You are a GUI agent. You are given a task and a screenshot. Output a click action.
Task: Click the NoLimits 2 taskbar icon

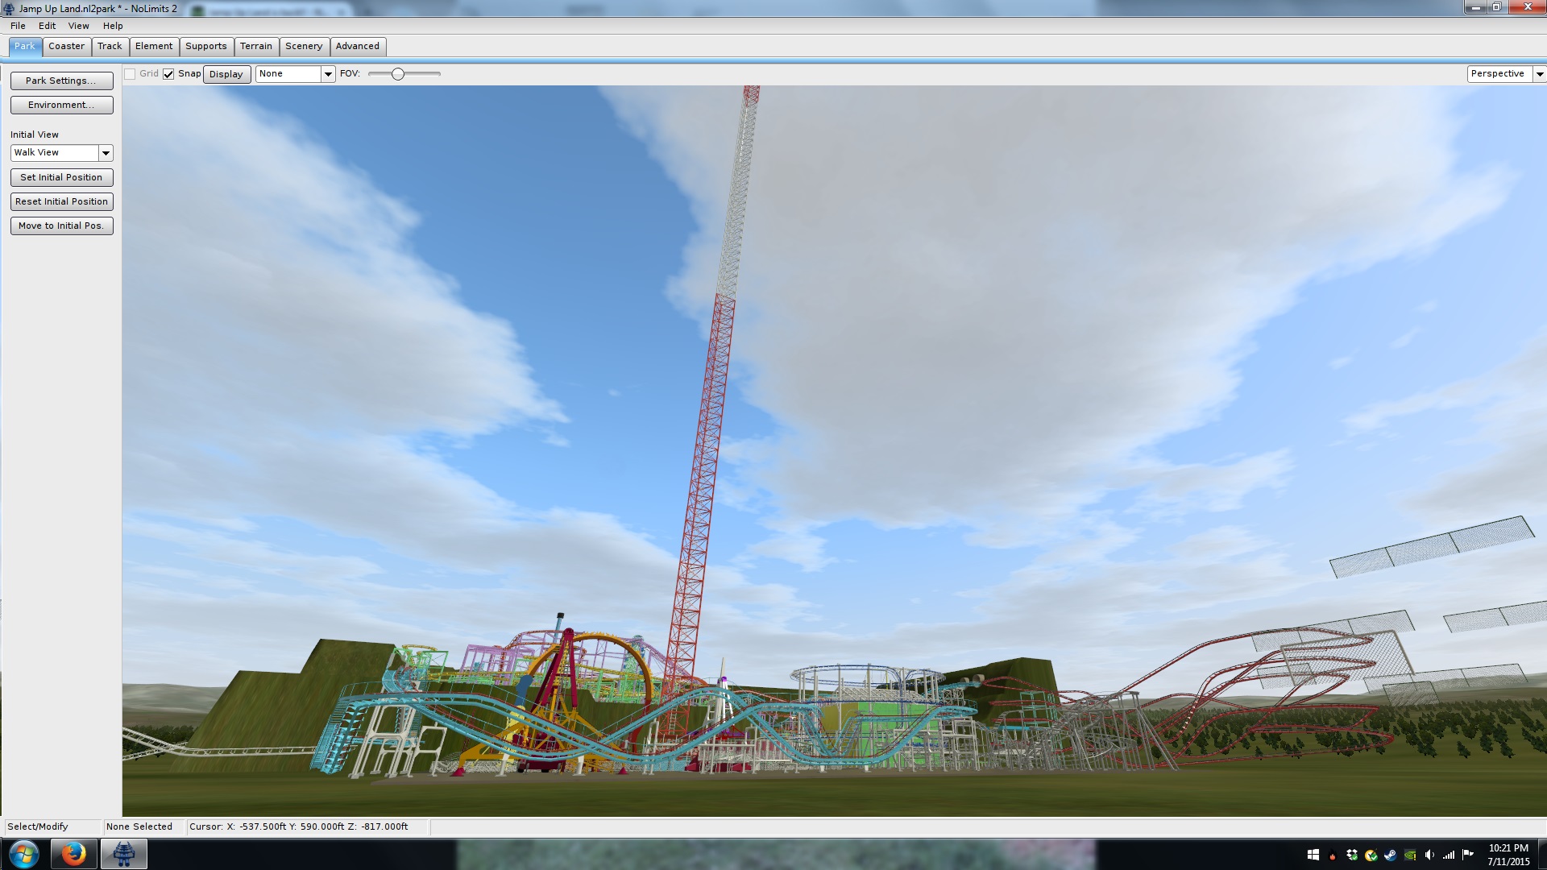pos(123,853)
